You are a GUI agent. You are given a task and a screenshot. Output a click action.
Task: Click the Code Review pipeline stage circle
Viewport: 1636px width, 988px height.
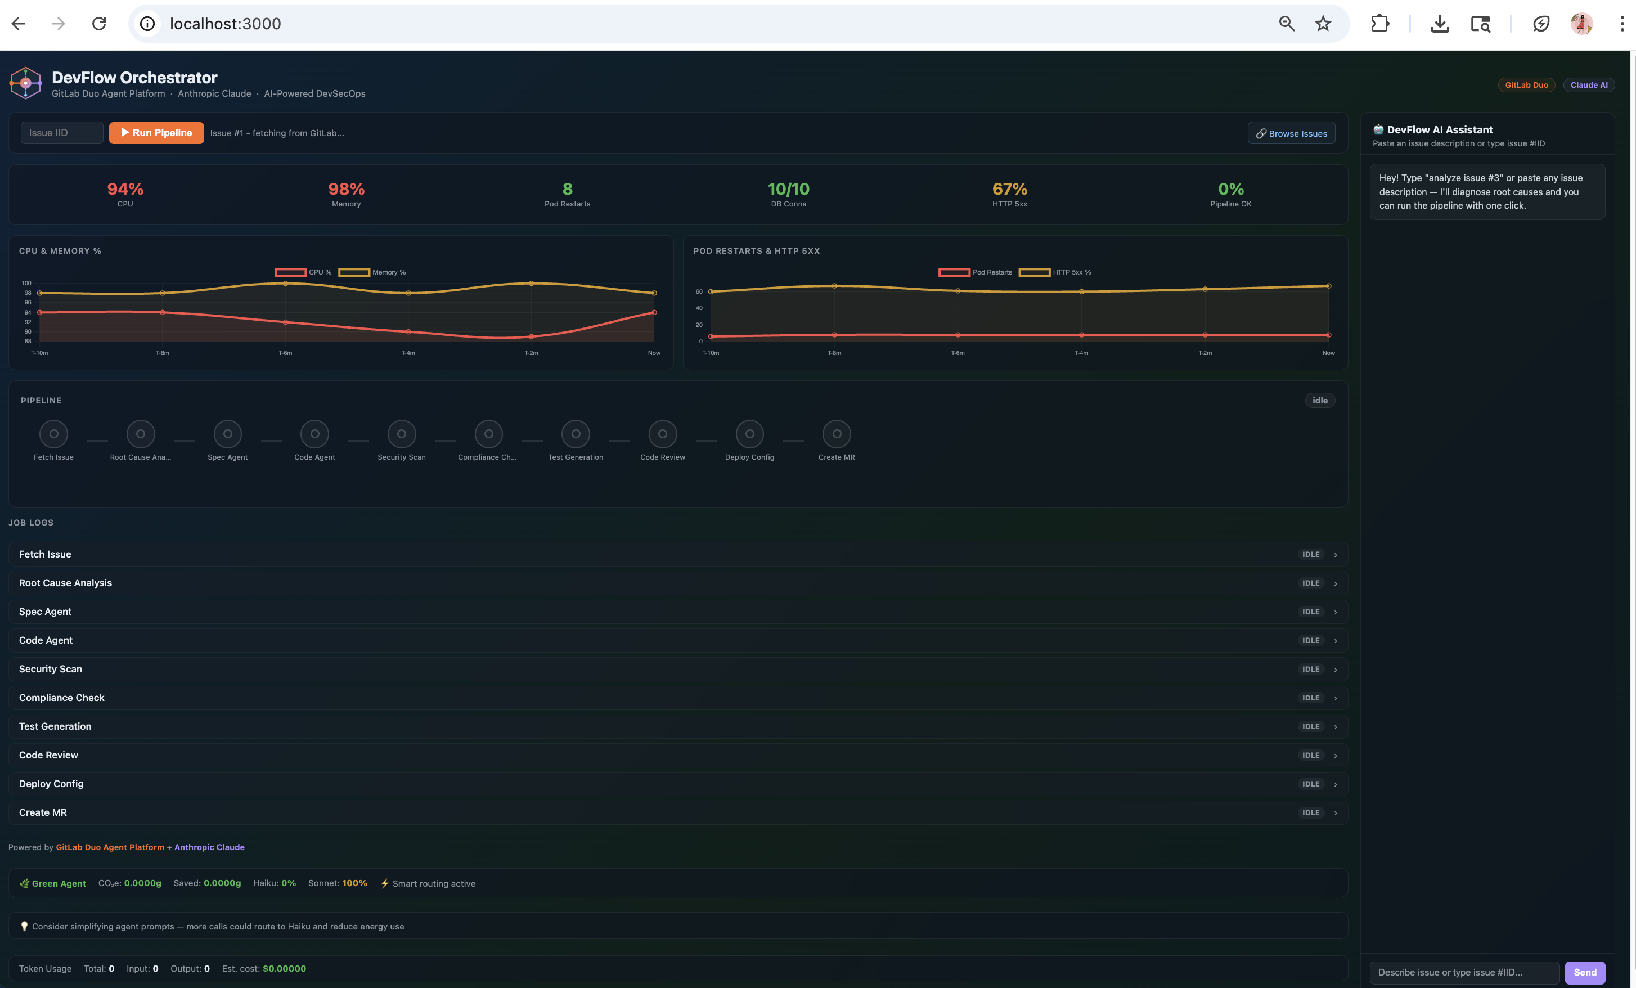pyautogui.click(x=663, y=434)
